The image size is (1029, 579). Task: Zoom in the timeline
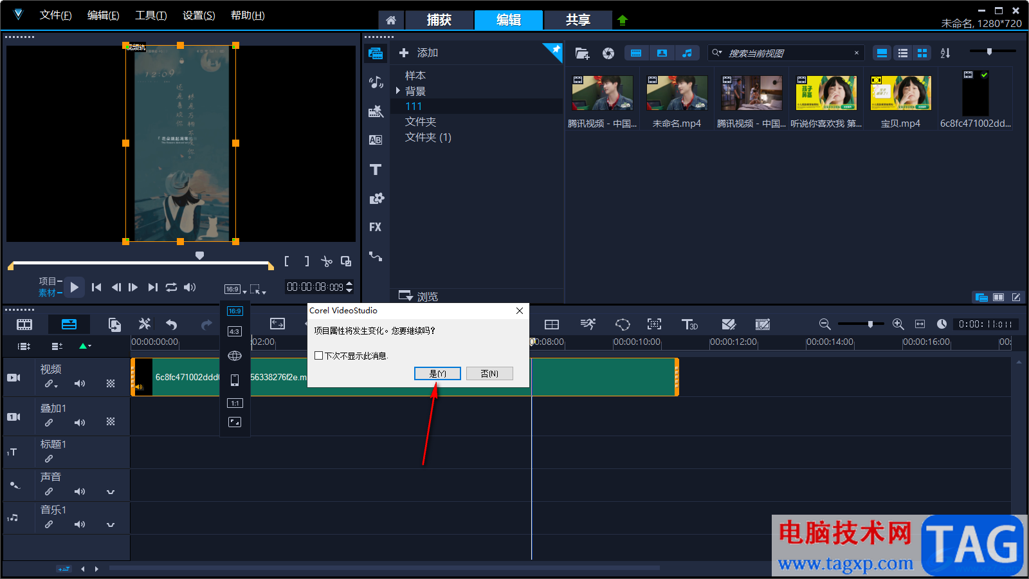click(x=898, y=324)
